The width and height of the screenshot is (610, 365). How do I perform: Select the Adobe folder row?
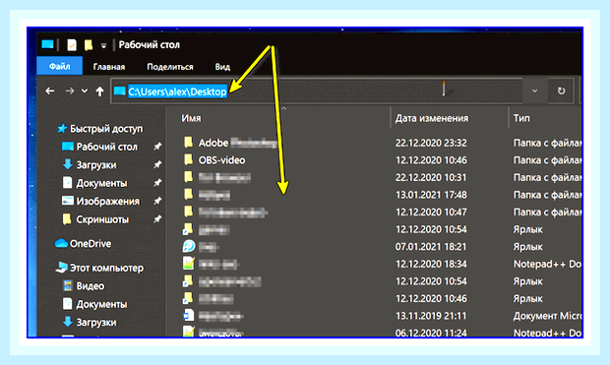pos(382,143)
